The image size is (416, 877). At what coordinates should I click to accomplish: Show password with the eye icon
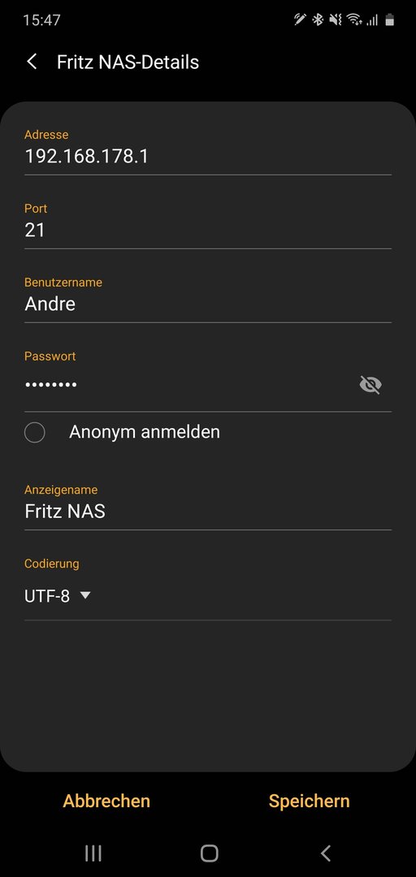click(370, 385)
